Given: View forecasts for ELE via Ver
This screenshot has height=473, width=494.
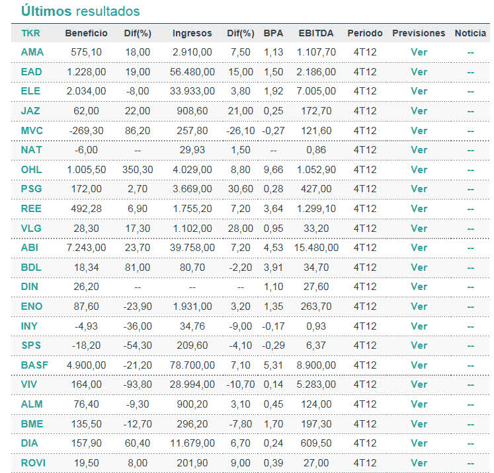Looking at the screenshot, I should pos(419,91).
